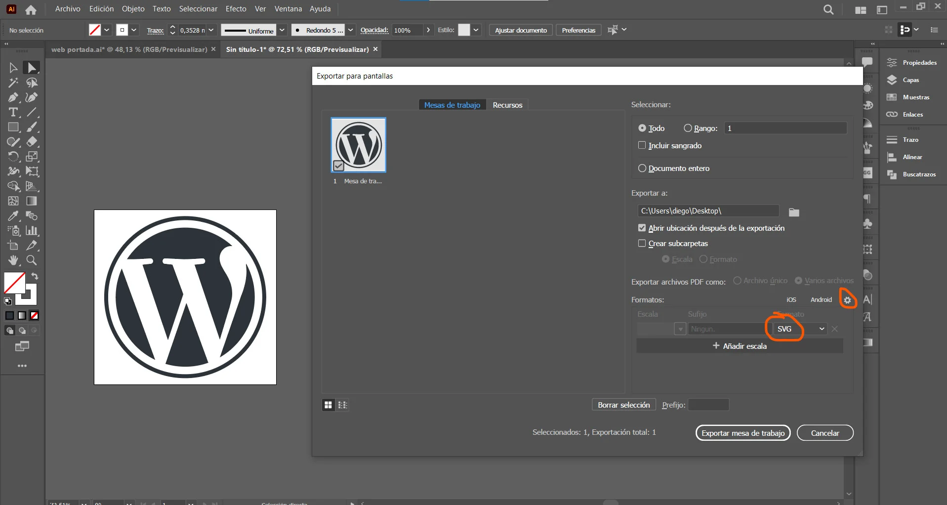
Task: Select the Selection tool arrow
Action: (x=13, y=68)
